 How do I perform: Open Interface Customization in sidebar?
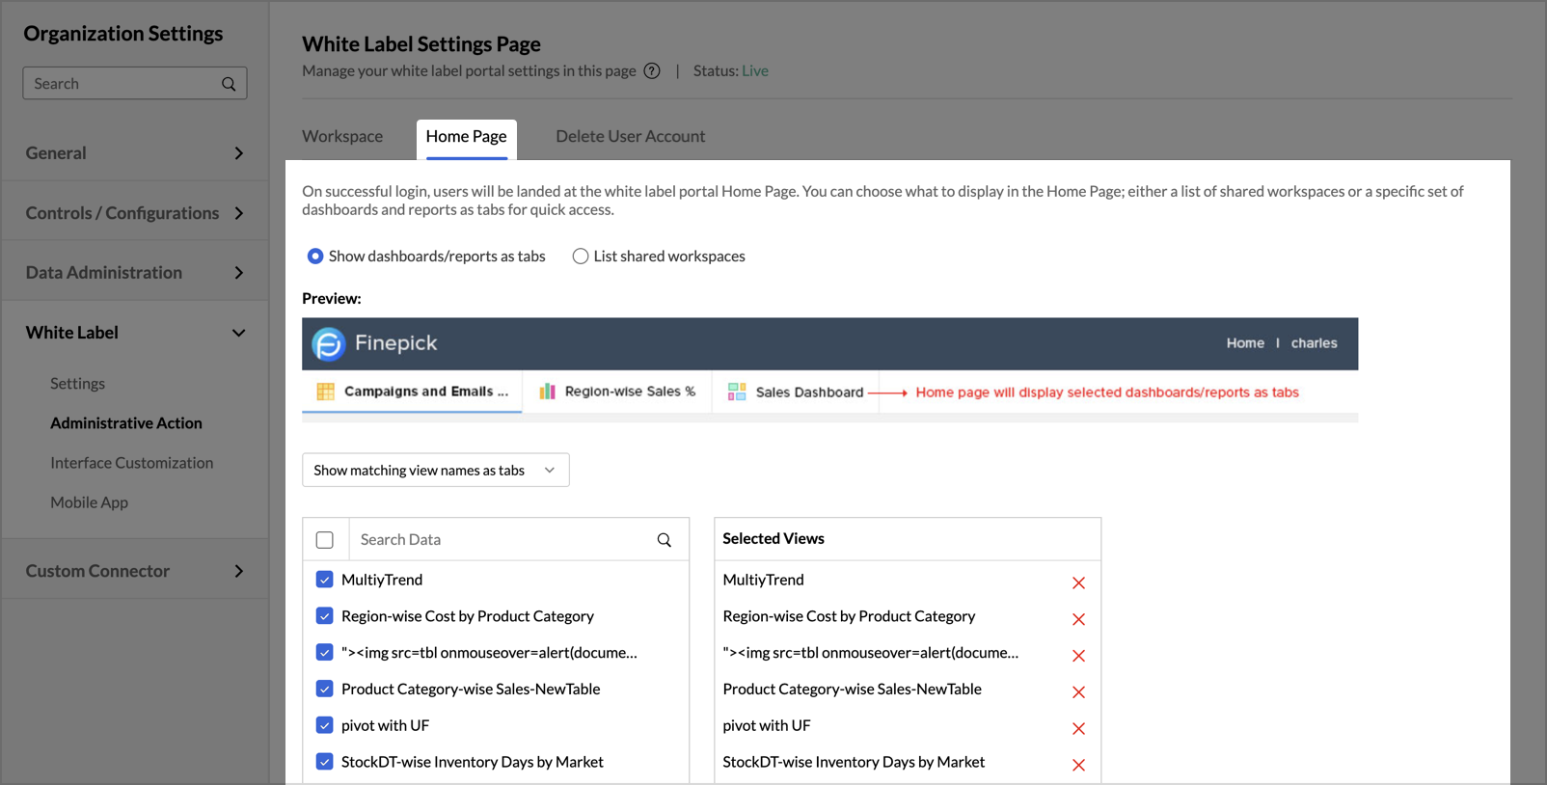pos(132,463)
